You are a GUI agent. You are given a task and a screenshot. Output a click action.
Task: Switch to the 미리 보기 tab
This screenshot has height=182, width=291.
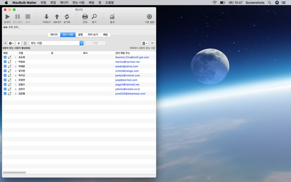(93, 35)
